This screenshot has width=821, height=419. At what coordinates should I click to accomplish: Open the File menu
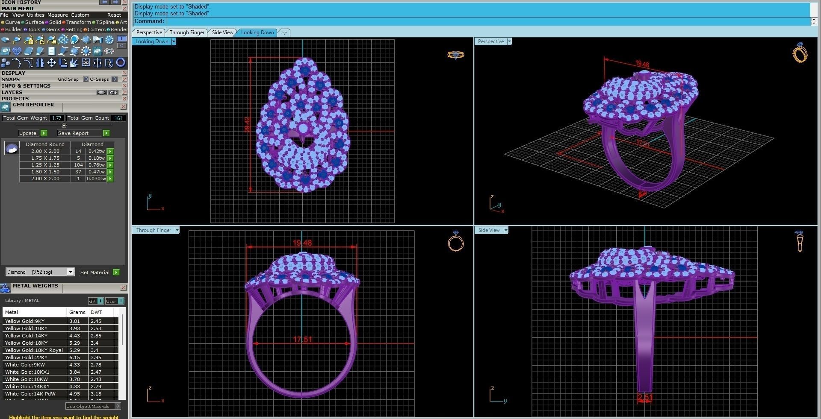pyautogui.click(x=4, y=15)
